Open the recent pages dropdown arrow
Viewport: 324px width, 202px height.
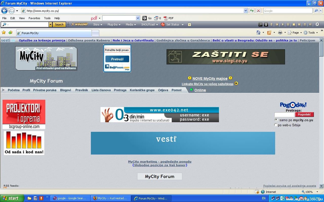click(17, 11)
